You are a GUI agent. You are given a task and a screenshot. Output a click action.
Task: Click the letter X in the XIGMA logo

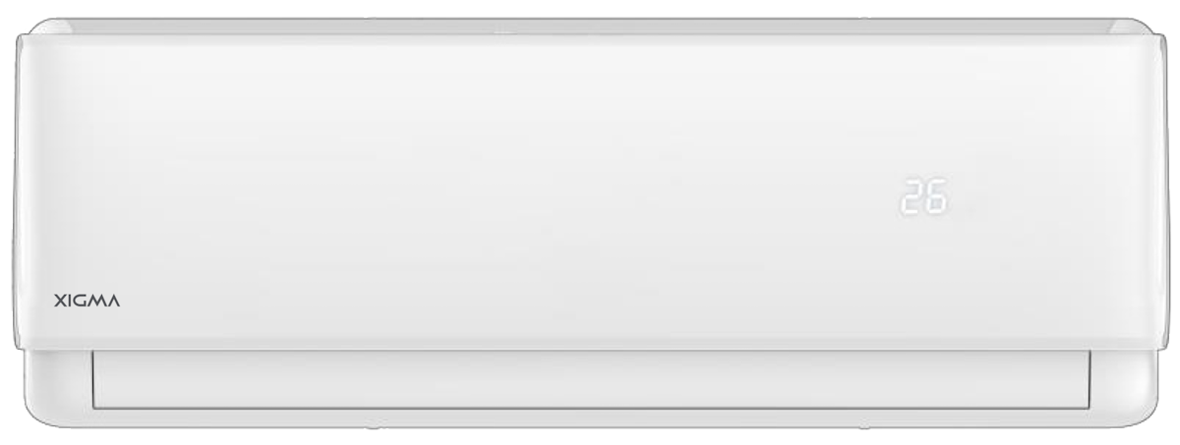pyautogui.click(x=59, y=303)
